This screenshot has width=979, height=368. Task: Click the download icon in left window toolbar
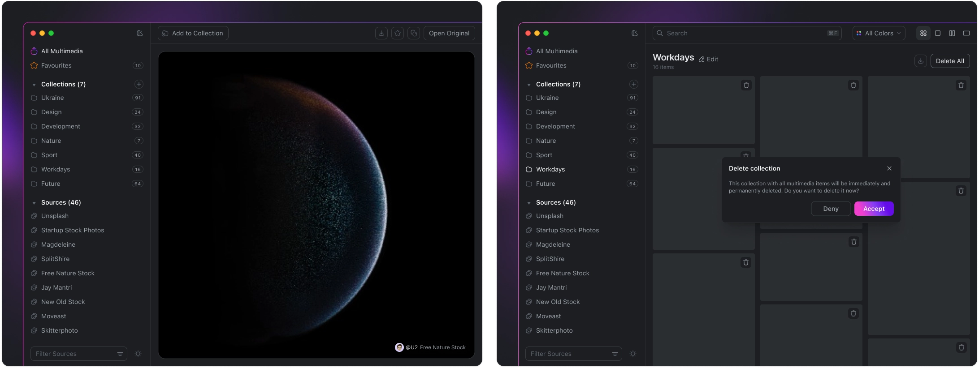[x=381, y=33]
